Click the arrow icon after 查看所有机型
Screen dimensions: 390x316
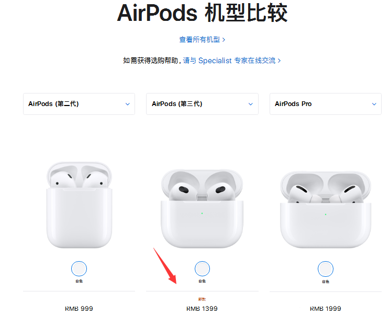click(224, 40)
